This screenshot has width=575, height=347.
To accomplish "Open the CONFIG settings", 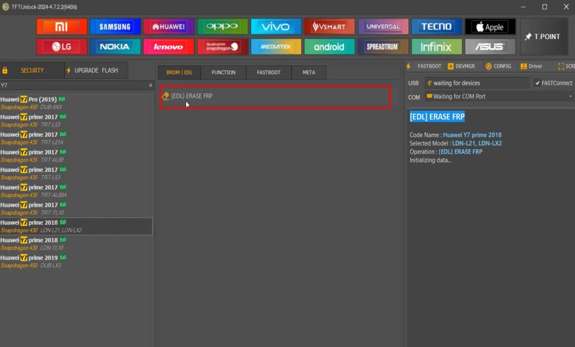I will (499, 66).
